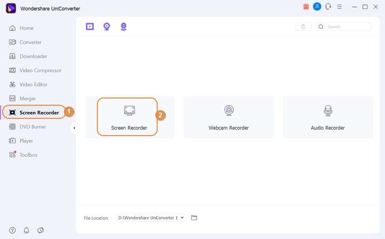Click the screen record toolbar icon
385x239 pixels.
tap(90, 26)
